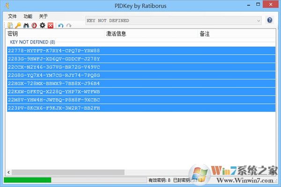The height and width of the screenshot is (187, 281).
Task: Minimize the PIDKey window
Action: 249,5
